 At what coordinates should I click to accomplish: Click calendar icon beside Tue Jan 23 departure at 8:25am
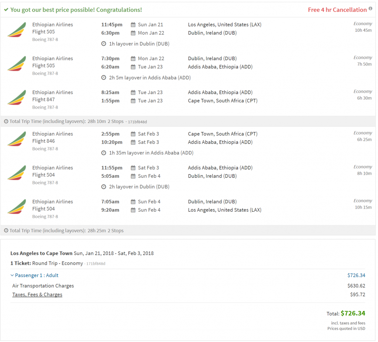coord(133,92)
